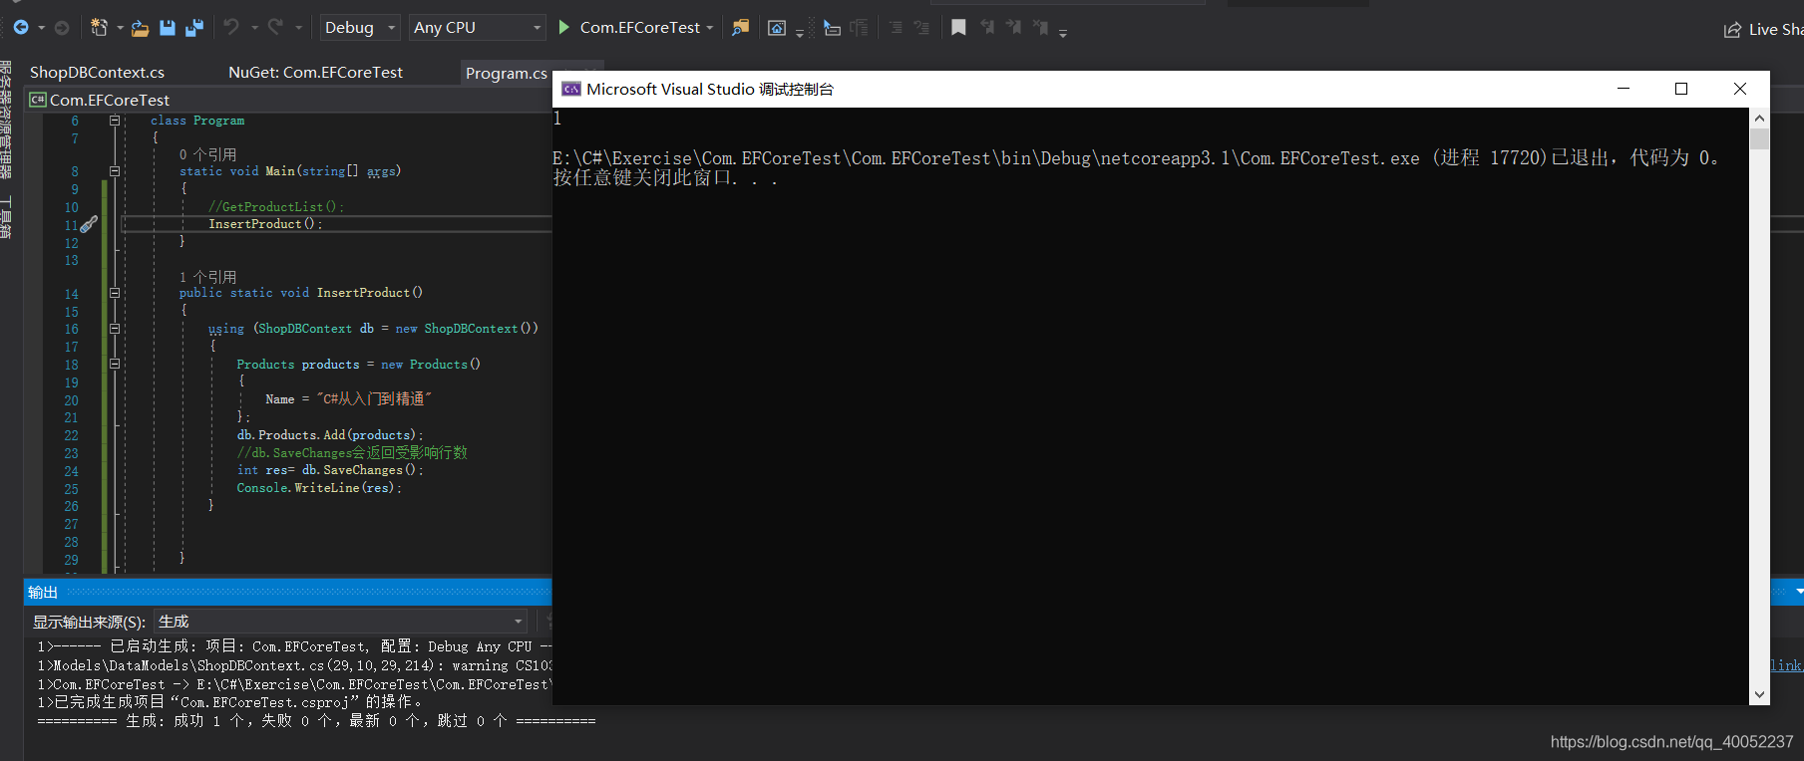This screenshot has width=1804, height=761.
Task: Click the Console.WriteLine(res); code line
Action: (x=319, y=488)
